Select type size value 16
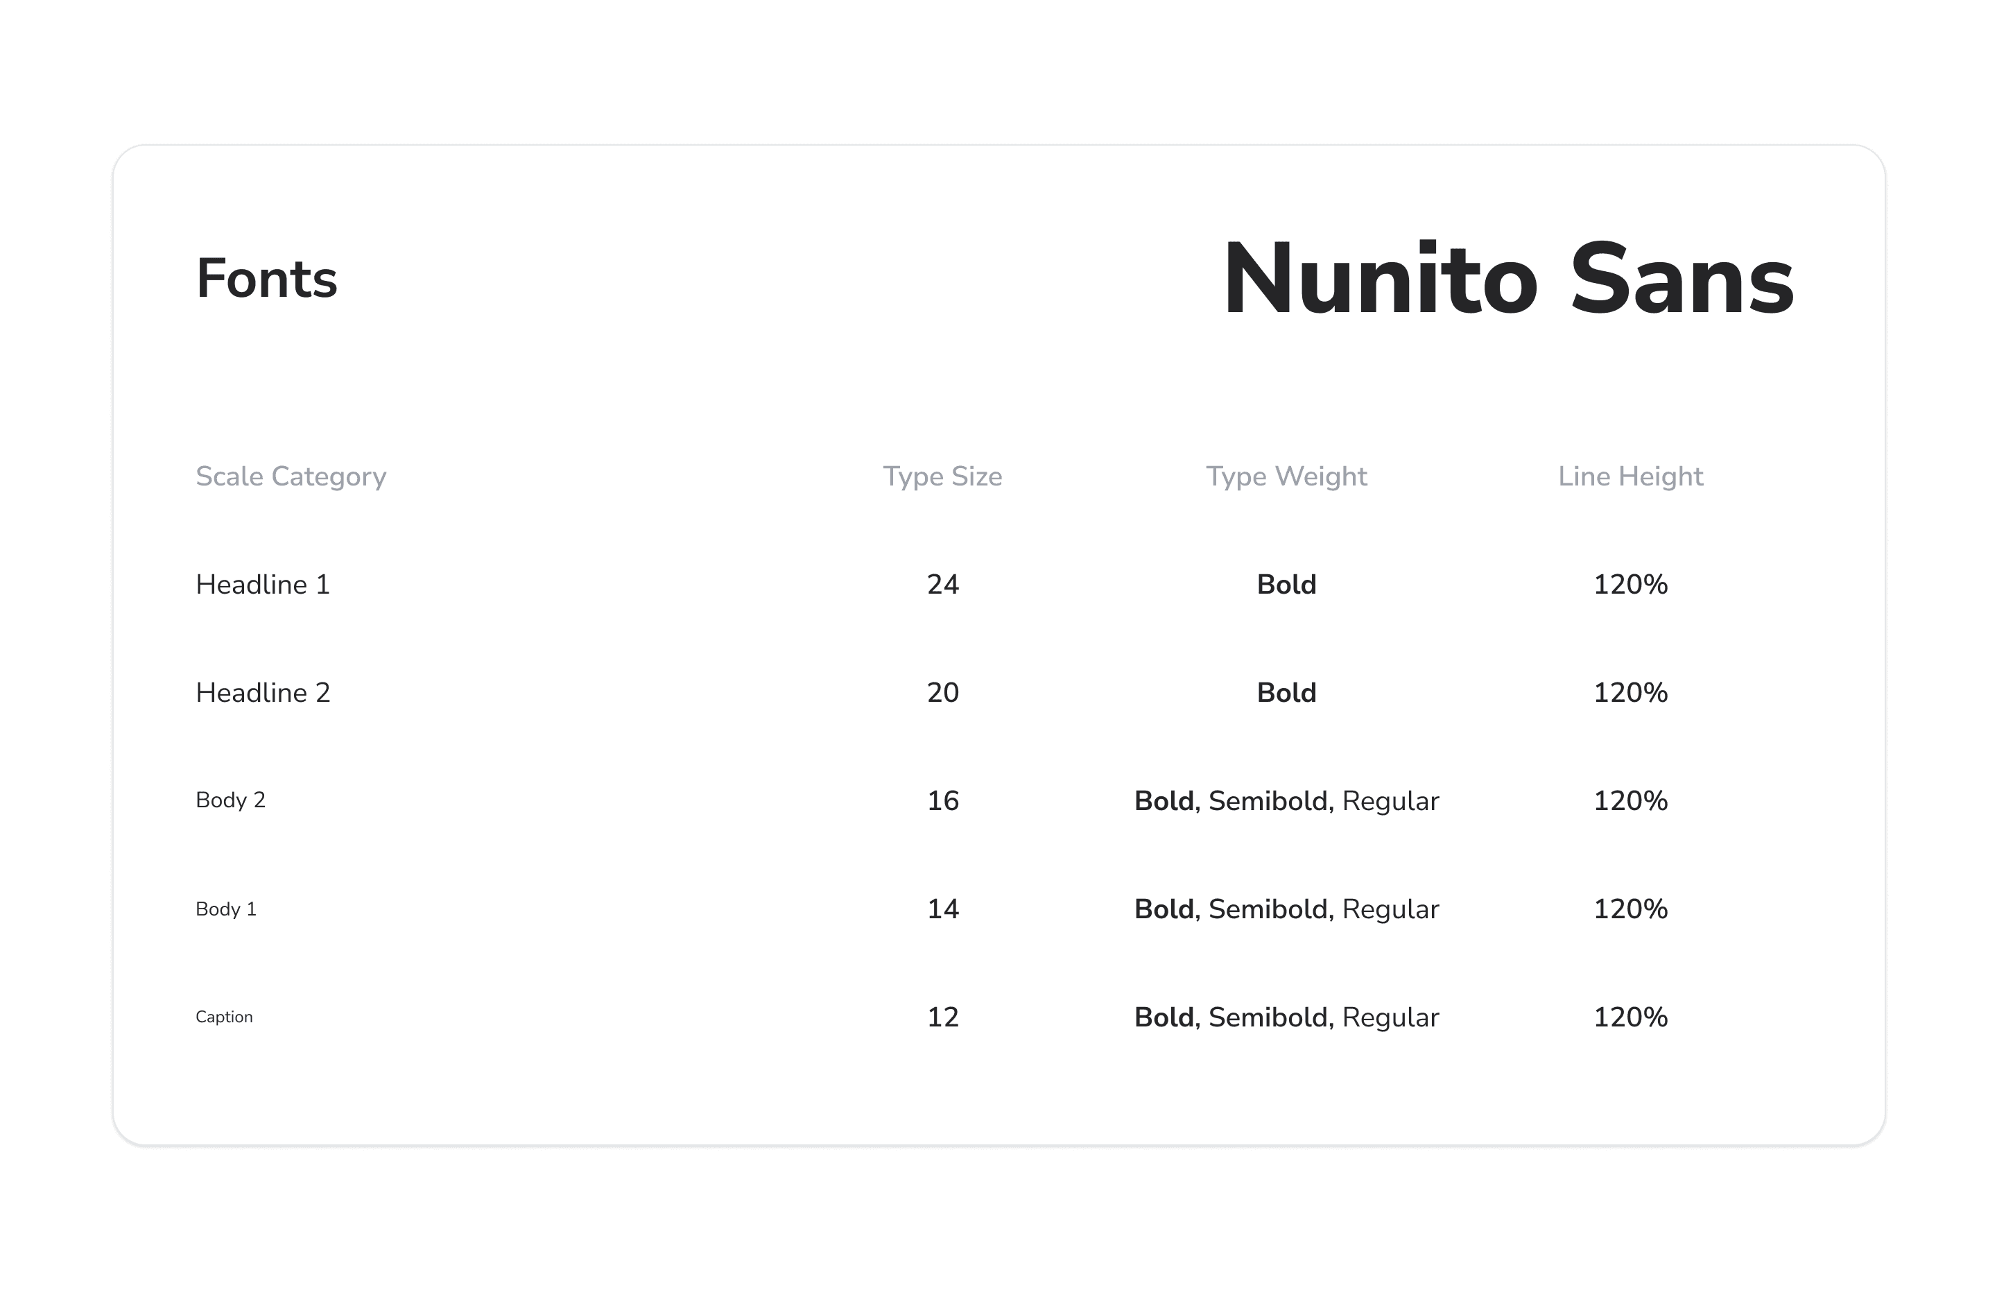This screenshot has width=1997, height=1290. pyautogui.click(x=943, y=801)
